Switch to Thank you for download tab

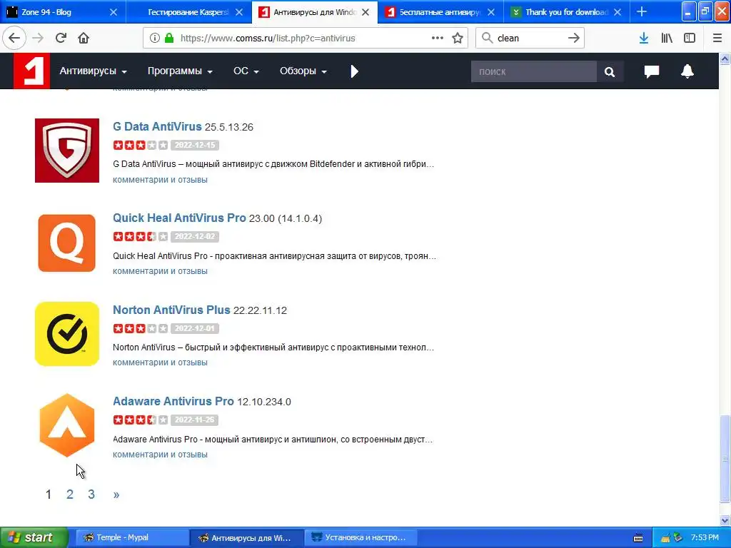click(566, 12)
